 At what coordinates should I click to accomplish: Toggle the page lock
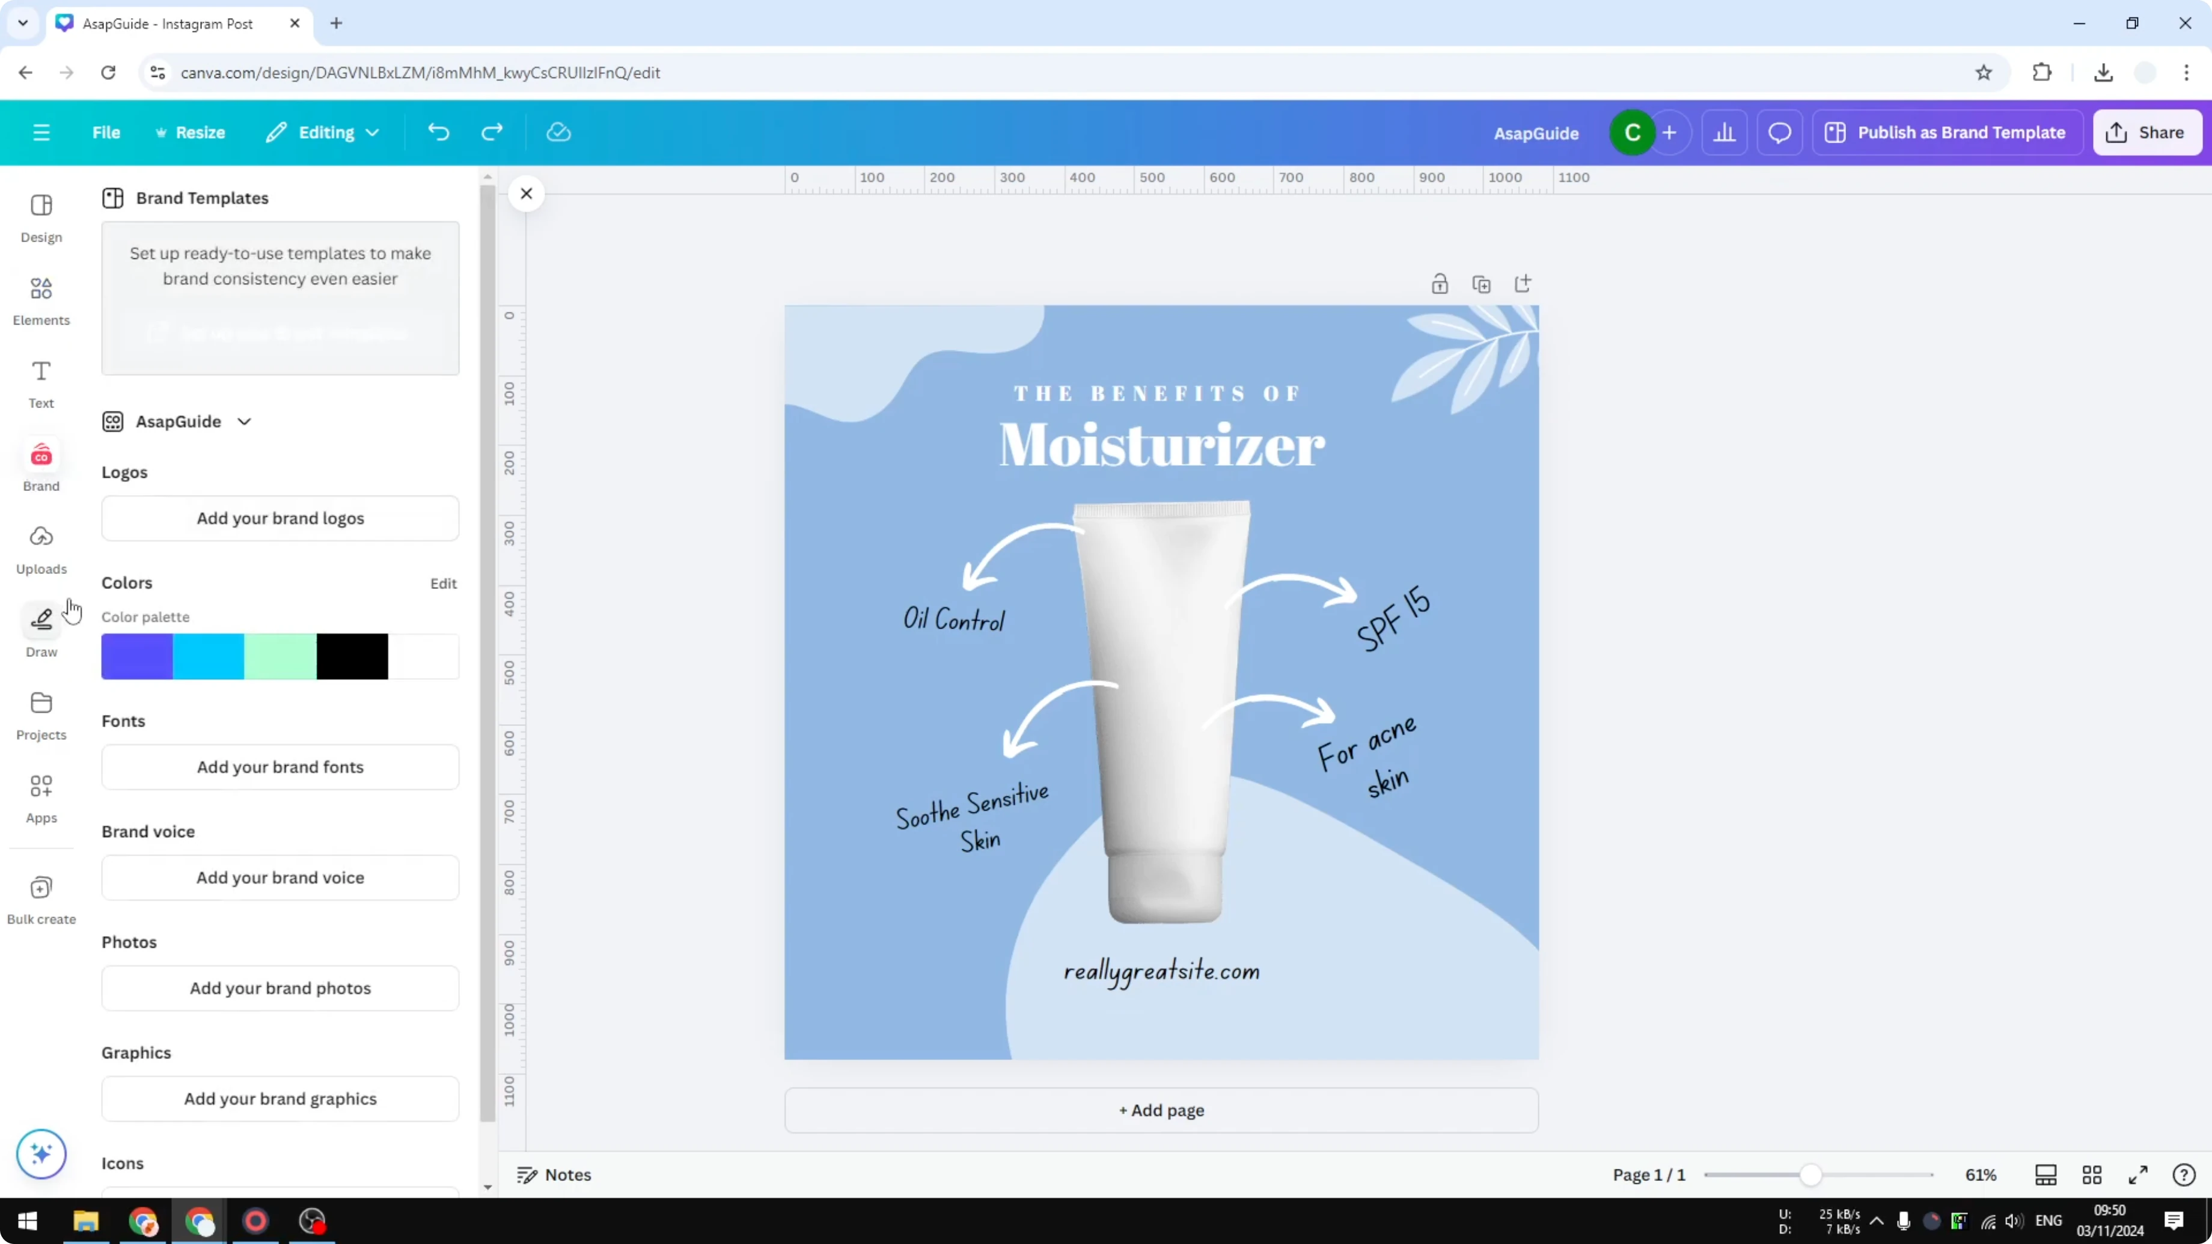[x=1440, y=283]
